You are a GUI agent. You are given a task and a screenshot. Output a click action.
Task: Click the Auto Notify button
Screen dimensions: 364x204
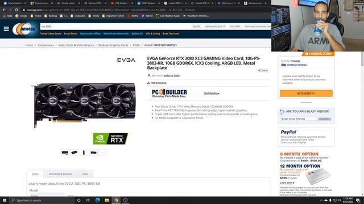(x=306, y=93)
